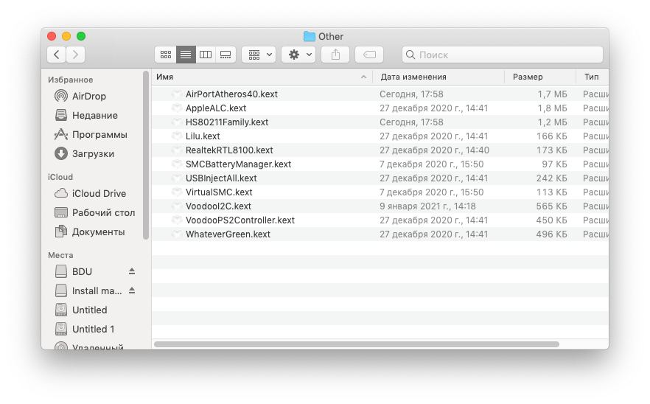Eject the Install ma... volume
The height and width of the screenshot is (404, 650).
(x=132, y=290)
